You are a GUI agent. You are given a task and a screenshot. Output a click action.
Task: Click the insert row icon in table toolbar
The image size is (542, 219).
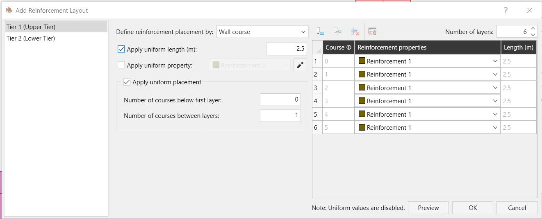click(338, 32)
